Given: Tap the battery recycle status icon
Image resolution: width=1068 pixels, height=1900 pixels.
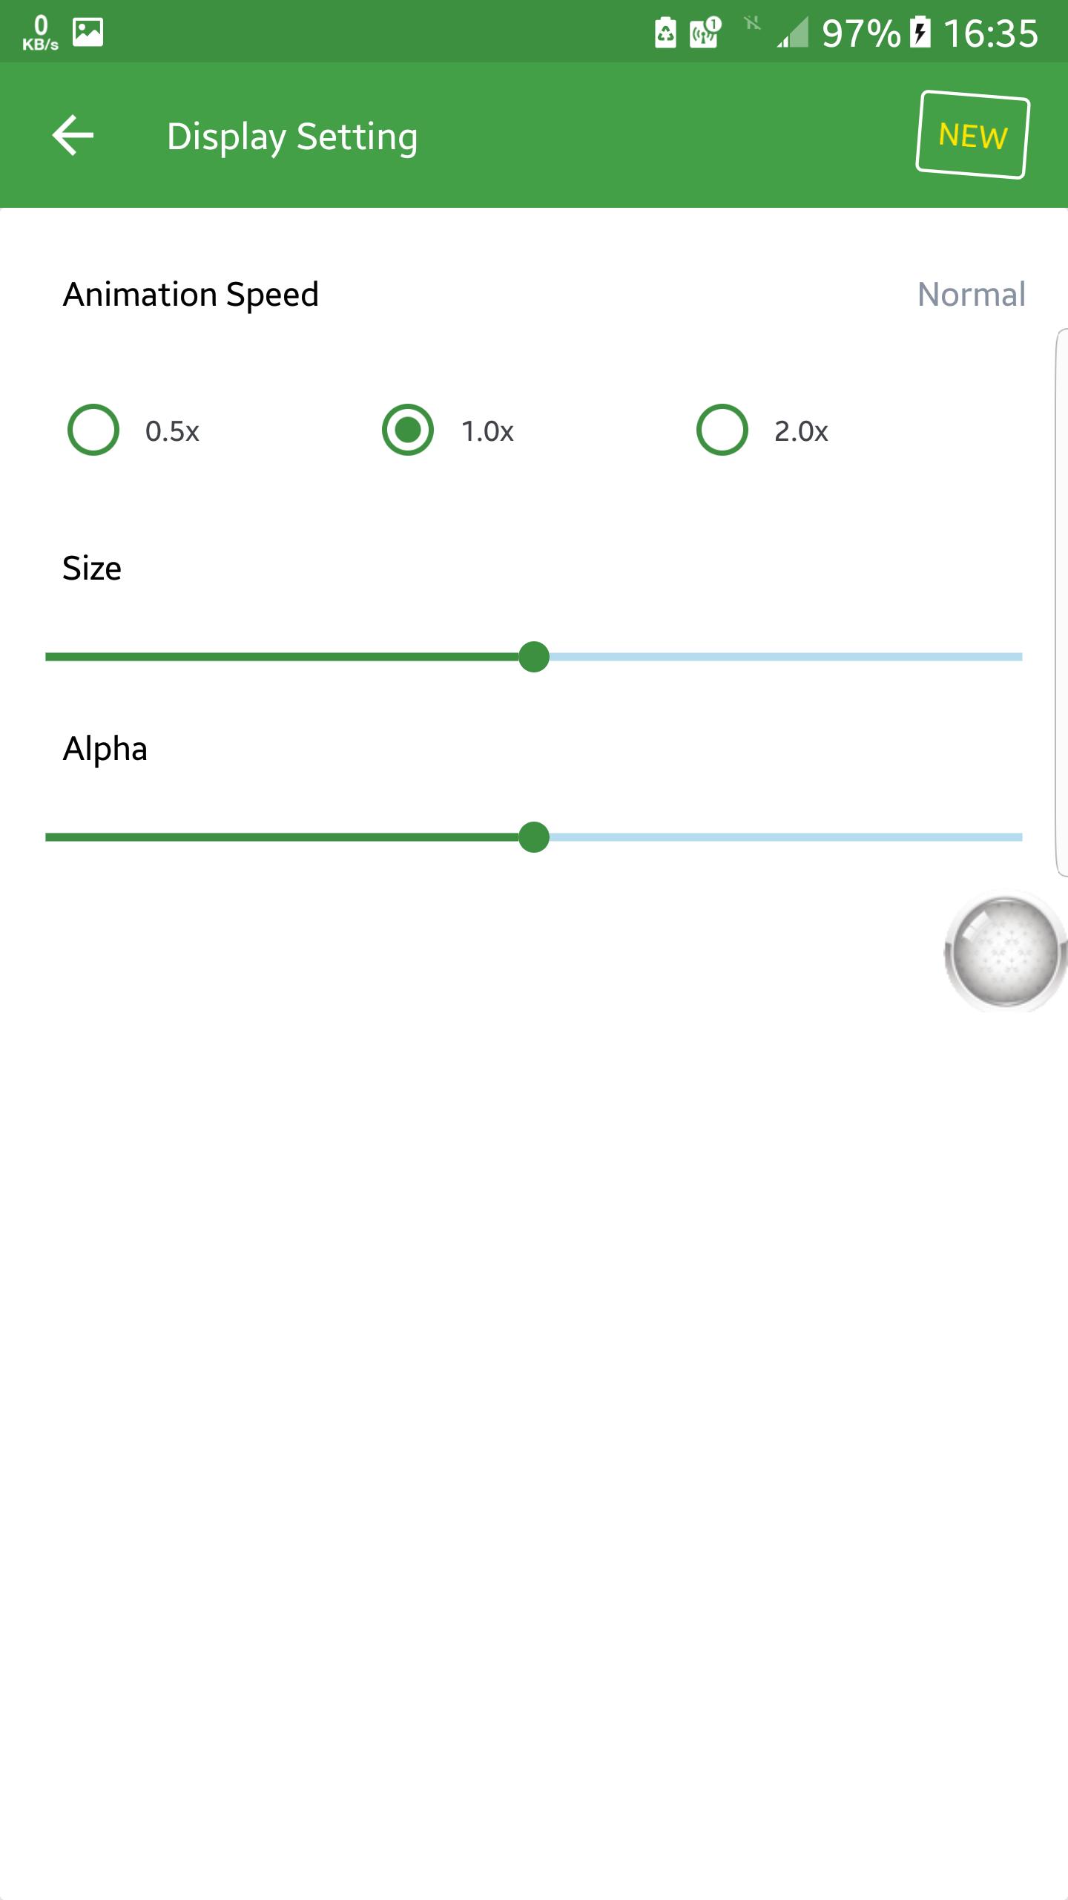Looking at the screenshot, I should (x=665, y=33).
